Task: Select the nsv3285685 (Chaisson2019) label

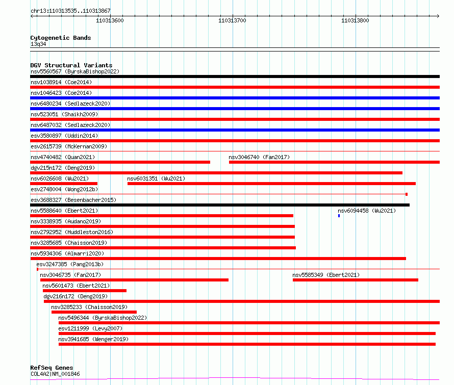Action: (x=69, y=243)
